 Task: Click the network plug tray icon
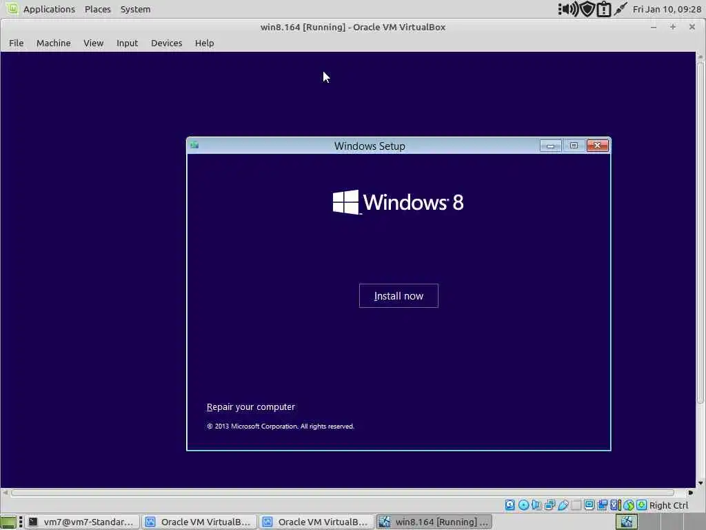(621, 9)
